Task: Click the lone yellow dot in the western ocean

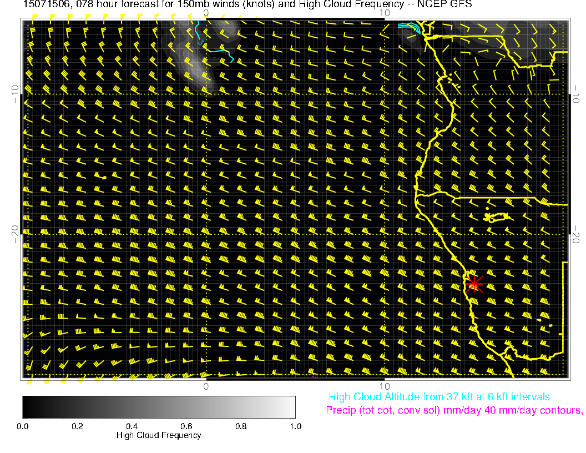Action: tap(104, 177)
